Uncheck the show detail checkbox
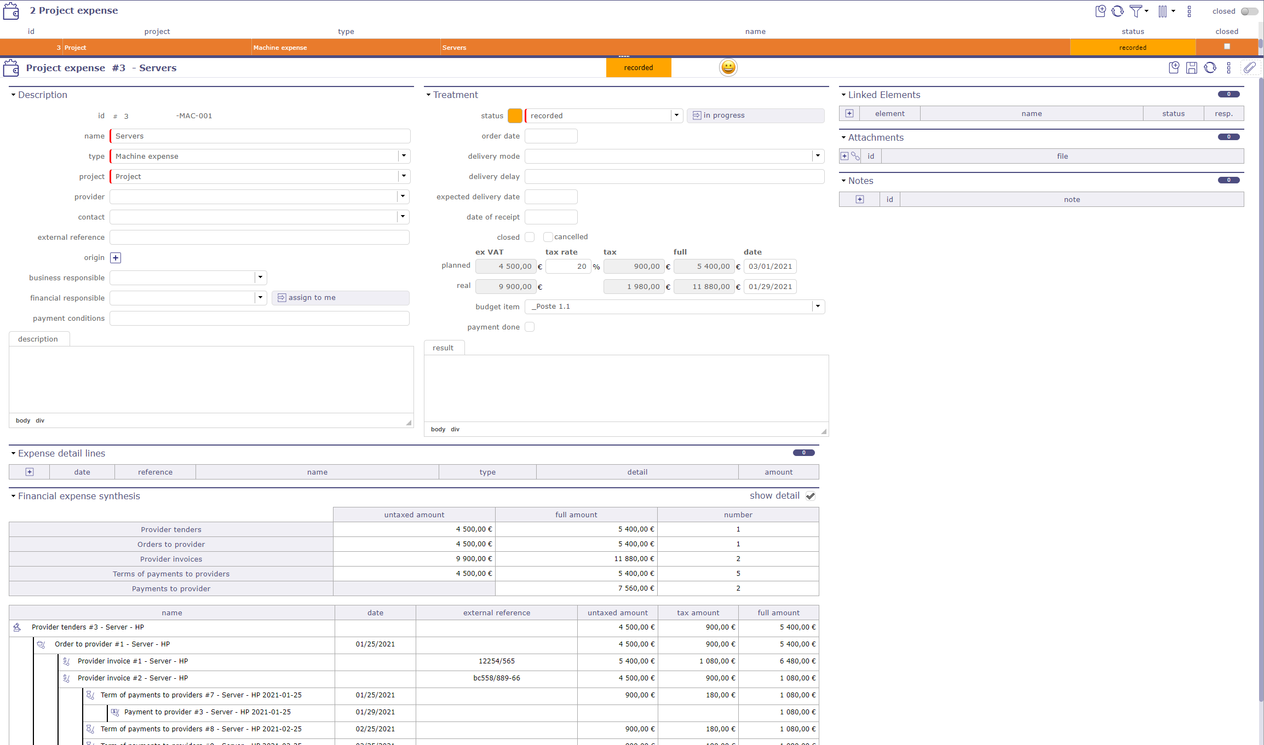This screenshot has width=1264, height=745. tap(811, 496)
